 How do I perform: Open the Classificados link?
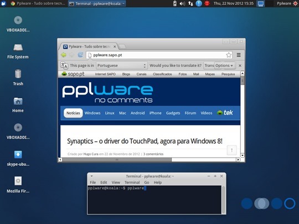pyautogui.click(x=162, y=74)
